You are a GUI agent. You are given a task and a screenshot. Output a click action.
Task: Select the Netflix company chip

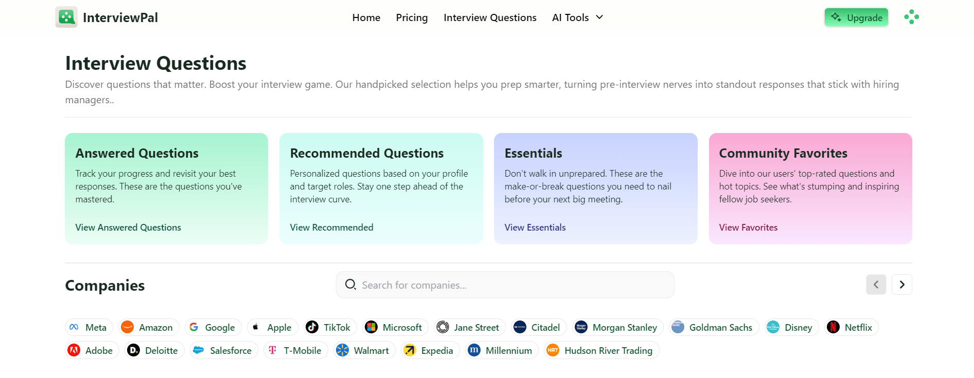click(851, 327)
